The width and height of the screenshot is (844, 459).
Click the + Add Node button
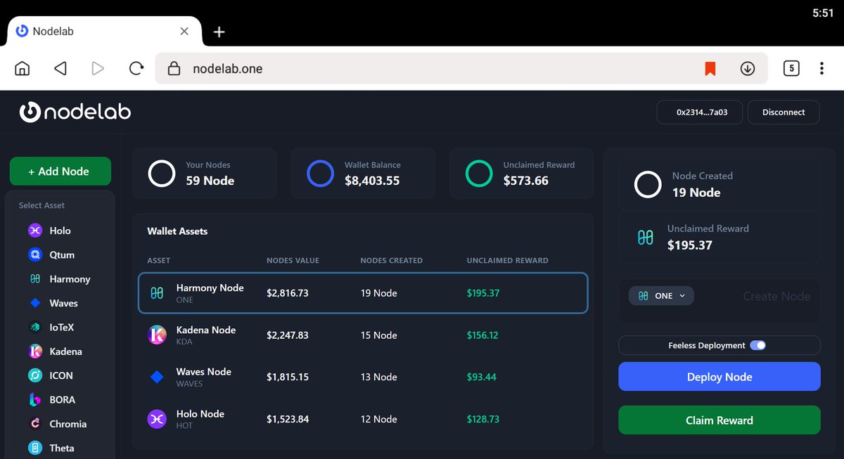coord(60,171)
